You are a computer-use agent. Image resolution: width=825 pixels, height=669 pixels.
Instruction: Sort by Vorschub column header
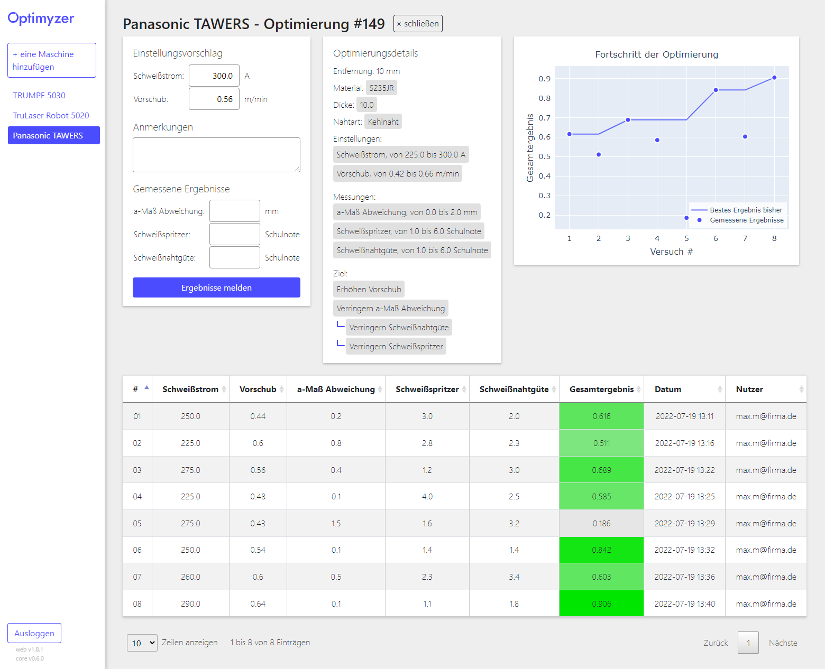258,389
